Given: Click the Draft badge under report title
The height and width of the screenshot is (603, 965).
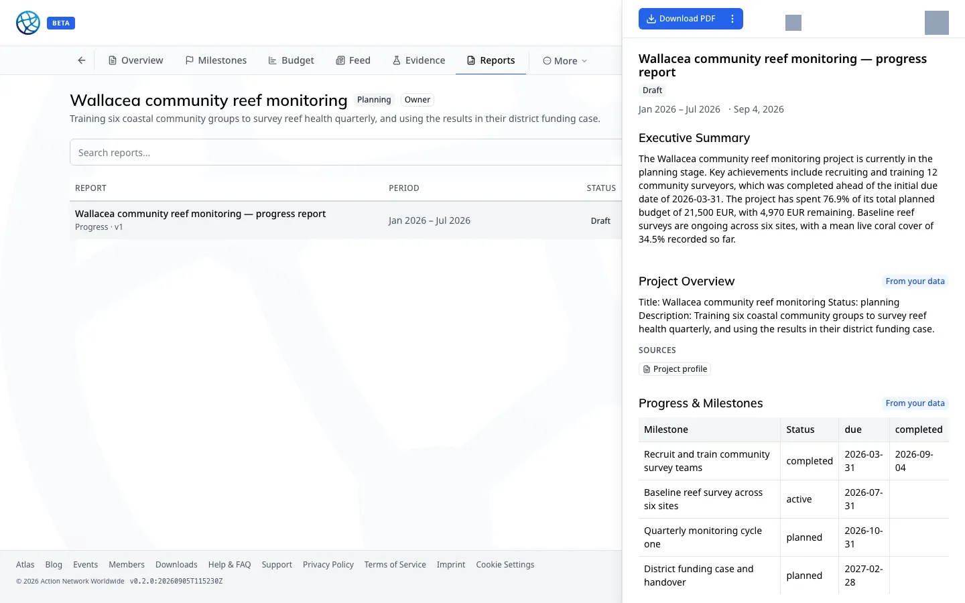Looking at the screenshot, I should pyautogui.click(x=652, y=90).
